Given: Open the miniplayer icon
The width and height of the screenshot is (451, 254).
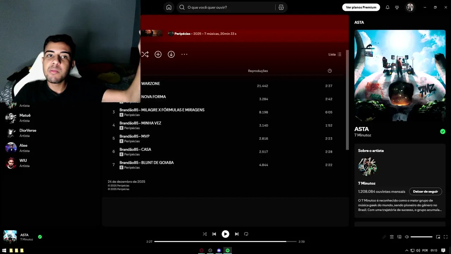Looking at the screenshot, I should (438, 237).
